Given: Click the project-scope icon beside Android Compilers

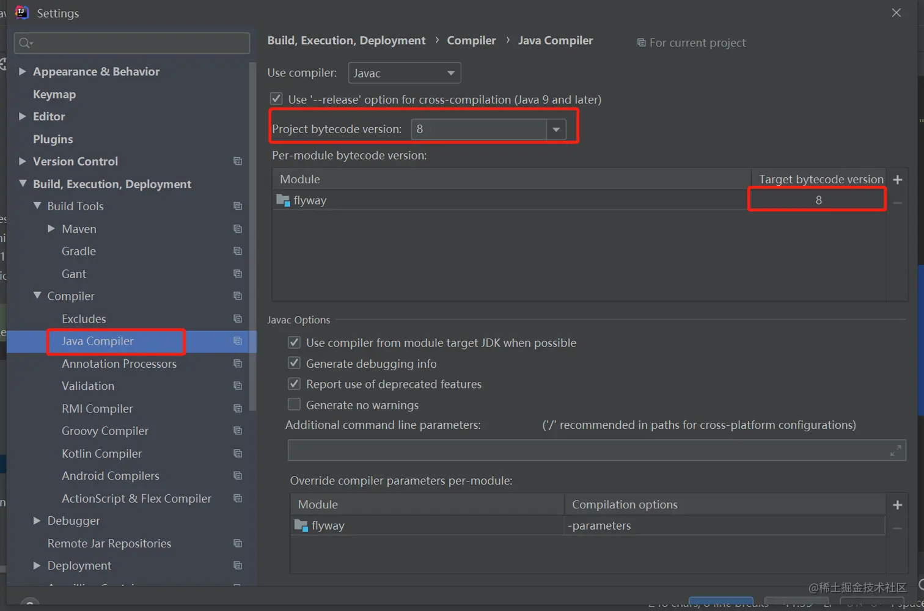Looking at the screenshot, I should (238, 476).
